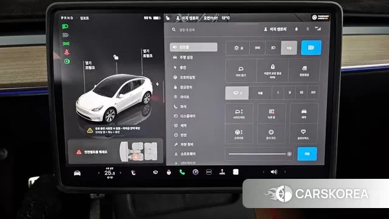
Task: Open the camera app in bottom bar
Action: 196,172
